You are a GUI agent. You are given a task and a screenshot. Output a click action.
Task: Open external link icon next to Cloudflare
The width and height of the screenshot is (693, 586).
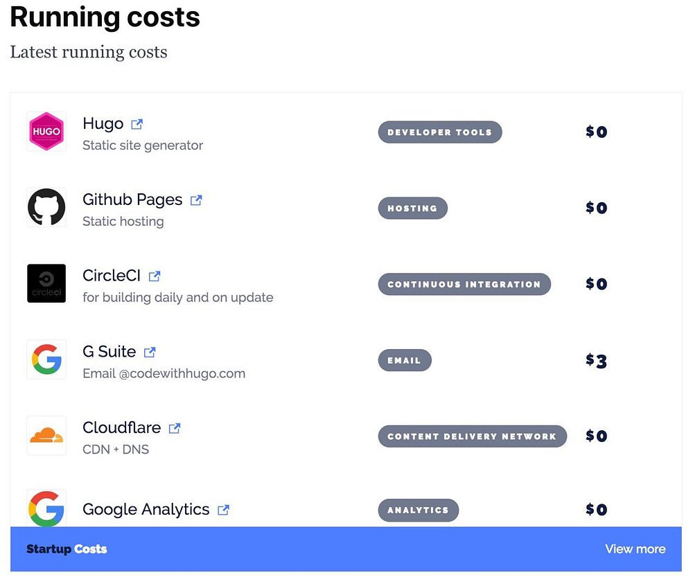(x=175, y=428)
